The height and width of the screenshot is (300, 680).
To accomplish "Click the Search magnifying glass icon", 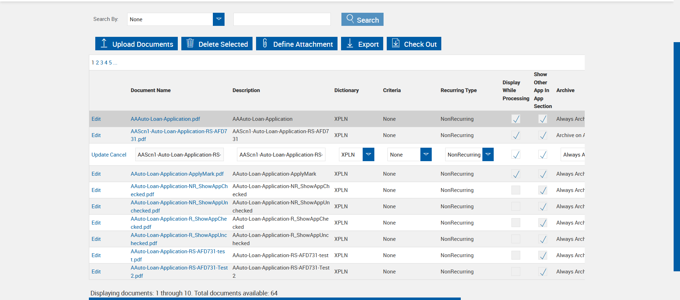I will pyautogui.click(x=350, y=19).
